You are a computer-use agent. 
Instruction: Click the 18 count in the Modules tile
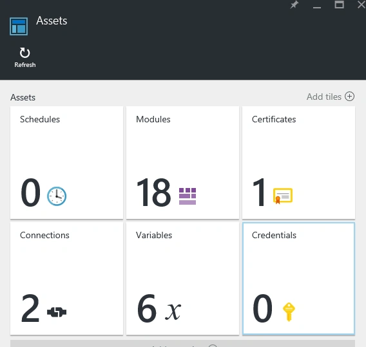pos(154,192)
